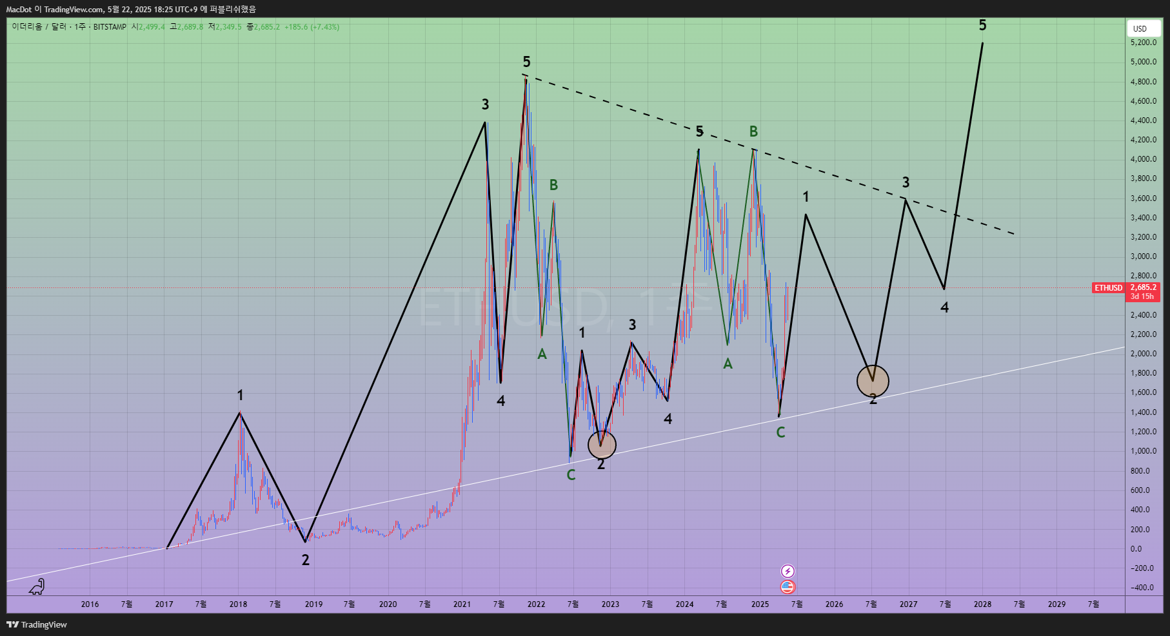Click the red ETHUSD symbol tag
Screen dimensions: 1170x636
[x=1108, y=288]
